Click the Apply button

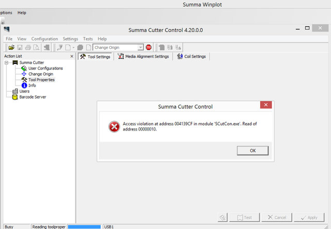pos(309,218)
